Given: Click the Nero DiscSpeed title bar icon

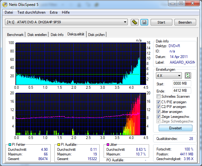Looking at the screenshot, I should [5, 4].
